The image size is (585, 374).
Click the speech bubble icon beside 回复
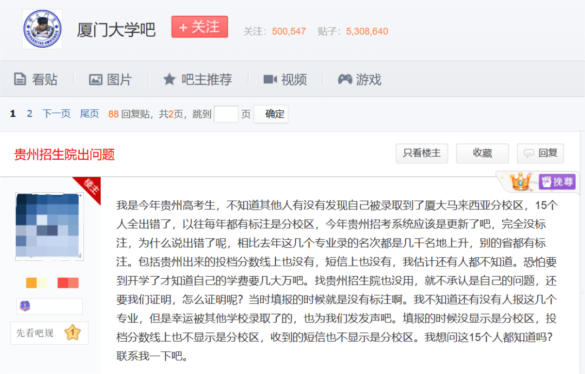click(529, 153)
